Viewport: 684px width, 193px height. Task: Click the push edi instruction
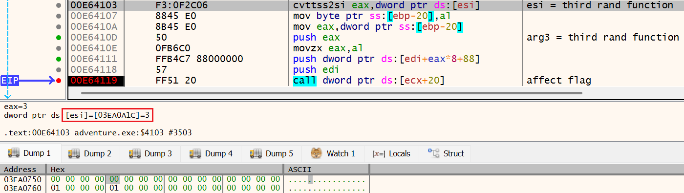(316, 70)
